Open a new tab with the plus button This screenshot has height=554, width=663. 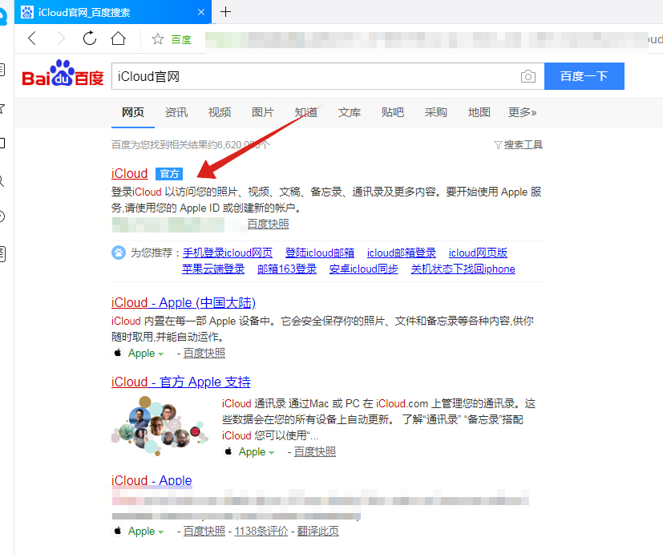pyautogui.click(x=226, y=12)
